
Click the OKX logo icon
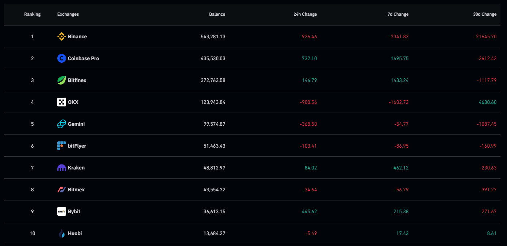pos(61,102)
